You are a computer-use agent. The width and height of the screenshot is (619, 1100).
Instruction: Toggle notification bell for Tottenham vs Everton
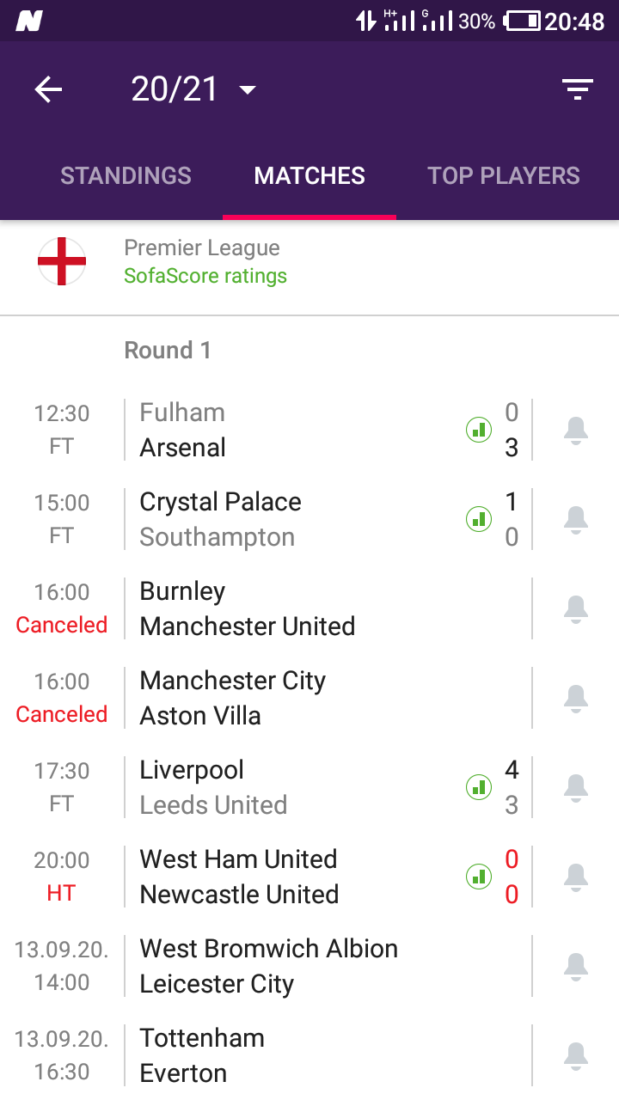click(x=575, y=1055)
